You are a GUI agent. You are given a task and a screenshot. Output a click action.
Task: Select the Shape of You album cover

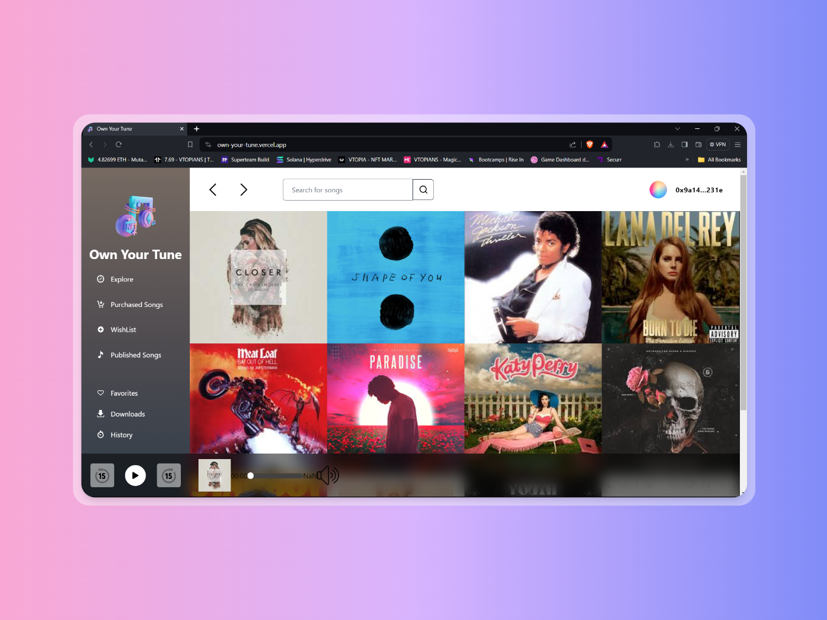click(396, 277)
